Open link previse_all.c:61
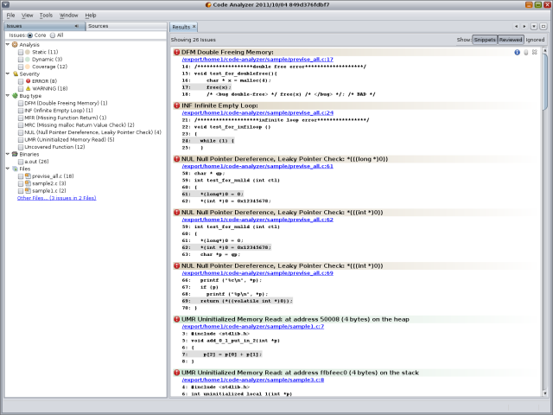553x415 pixels. [x=257, y=166]
